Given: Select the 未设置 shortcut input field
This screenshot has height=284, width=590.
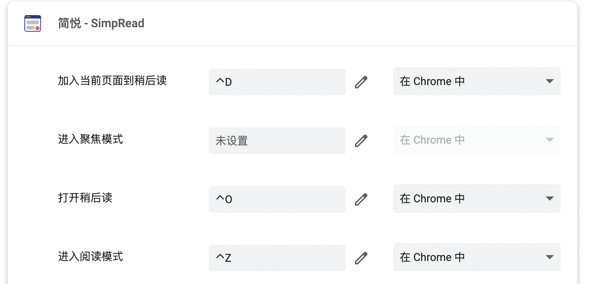Looking at the screenshot, I should [x=277, y=141].
